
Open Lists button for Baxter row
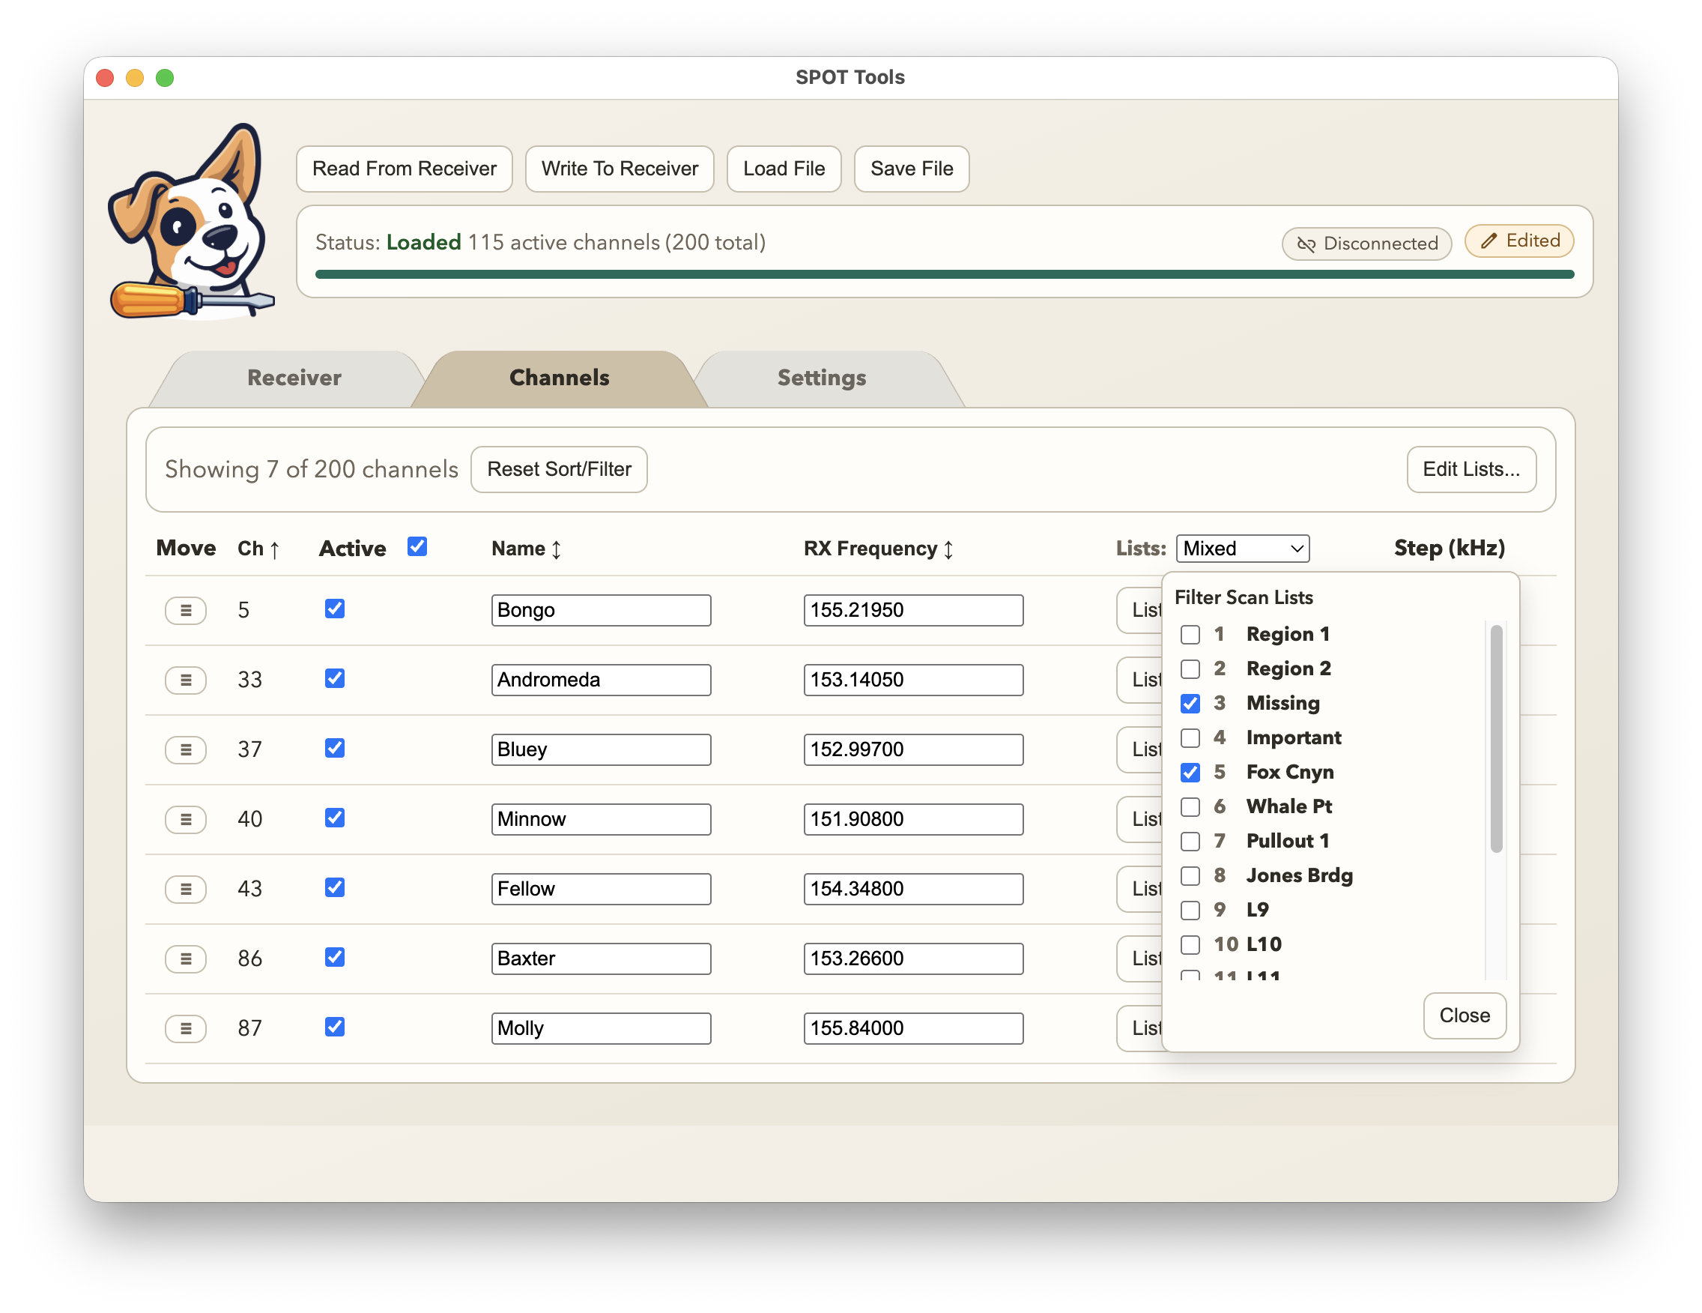pyautogui.click(x=1140, y=959)
